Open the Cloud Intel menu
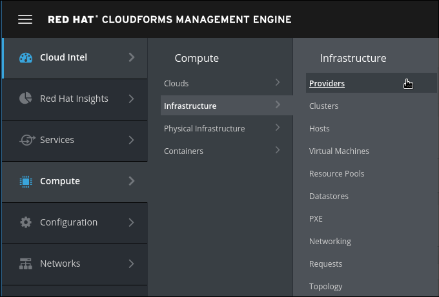439x297 pixels. click(75, 58)
